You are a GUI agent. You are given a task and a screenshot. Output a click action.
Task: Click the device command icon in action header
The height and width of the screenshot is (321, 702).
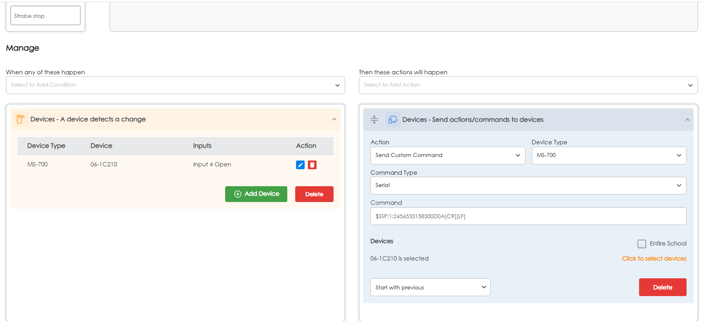(x=393, y=119)
